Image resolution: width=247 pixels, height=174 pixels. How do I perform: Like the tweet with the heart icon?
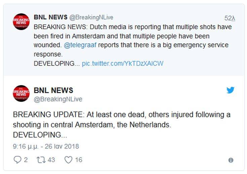coord(68,160)
